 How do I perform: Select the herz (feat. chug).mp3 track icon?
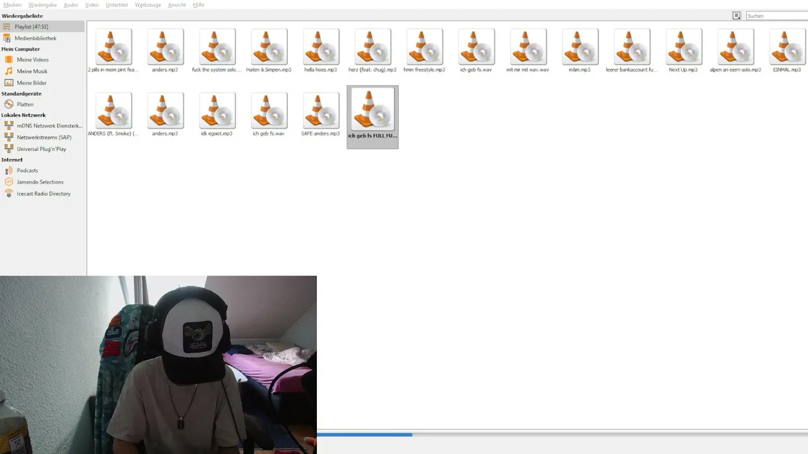[x=372, y=47]
